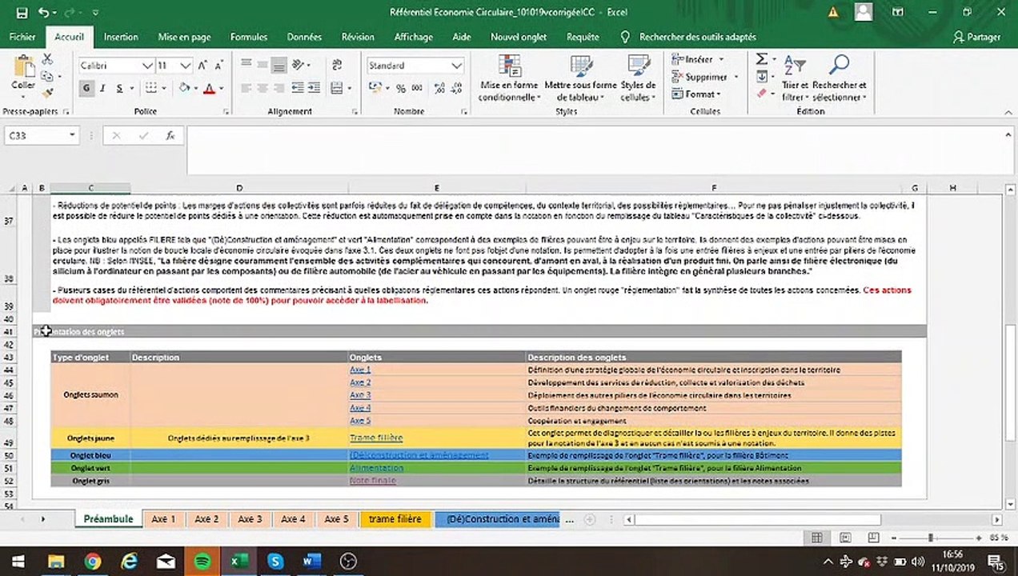Click the increase indent icon
1018x576 pixels.
[315, 88]
